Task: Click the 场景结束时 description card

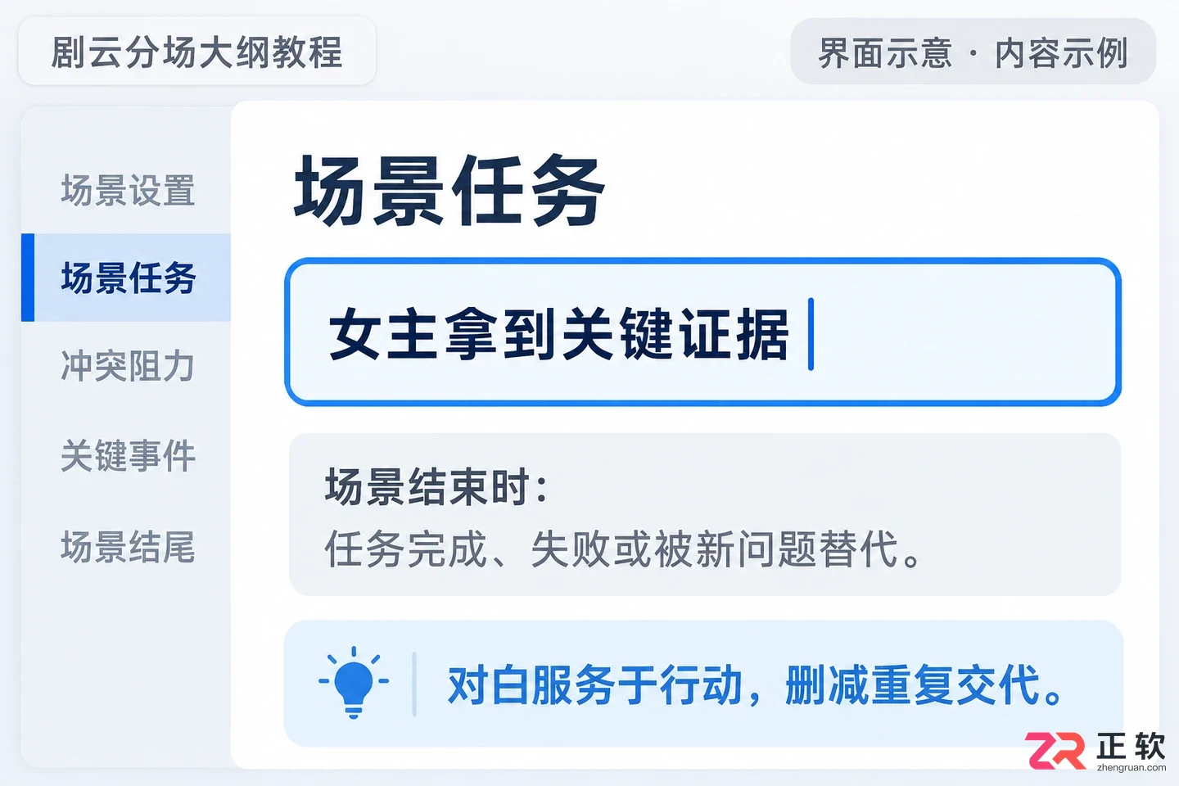Action: 704,514
